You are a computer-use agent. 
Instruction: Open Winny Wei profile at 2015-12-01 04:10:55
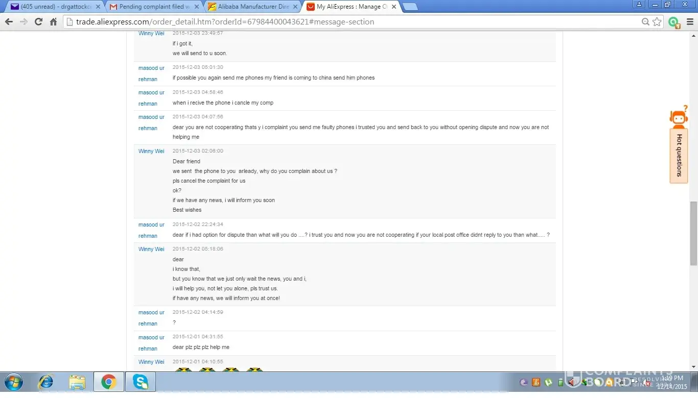pos(151,362)
